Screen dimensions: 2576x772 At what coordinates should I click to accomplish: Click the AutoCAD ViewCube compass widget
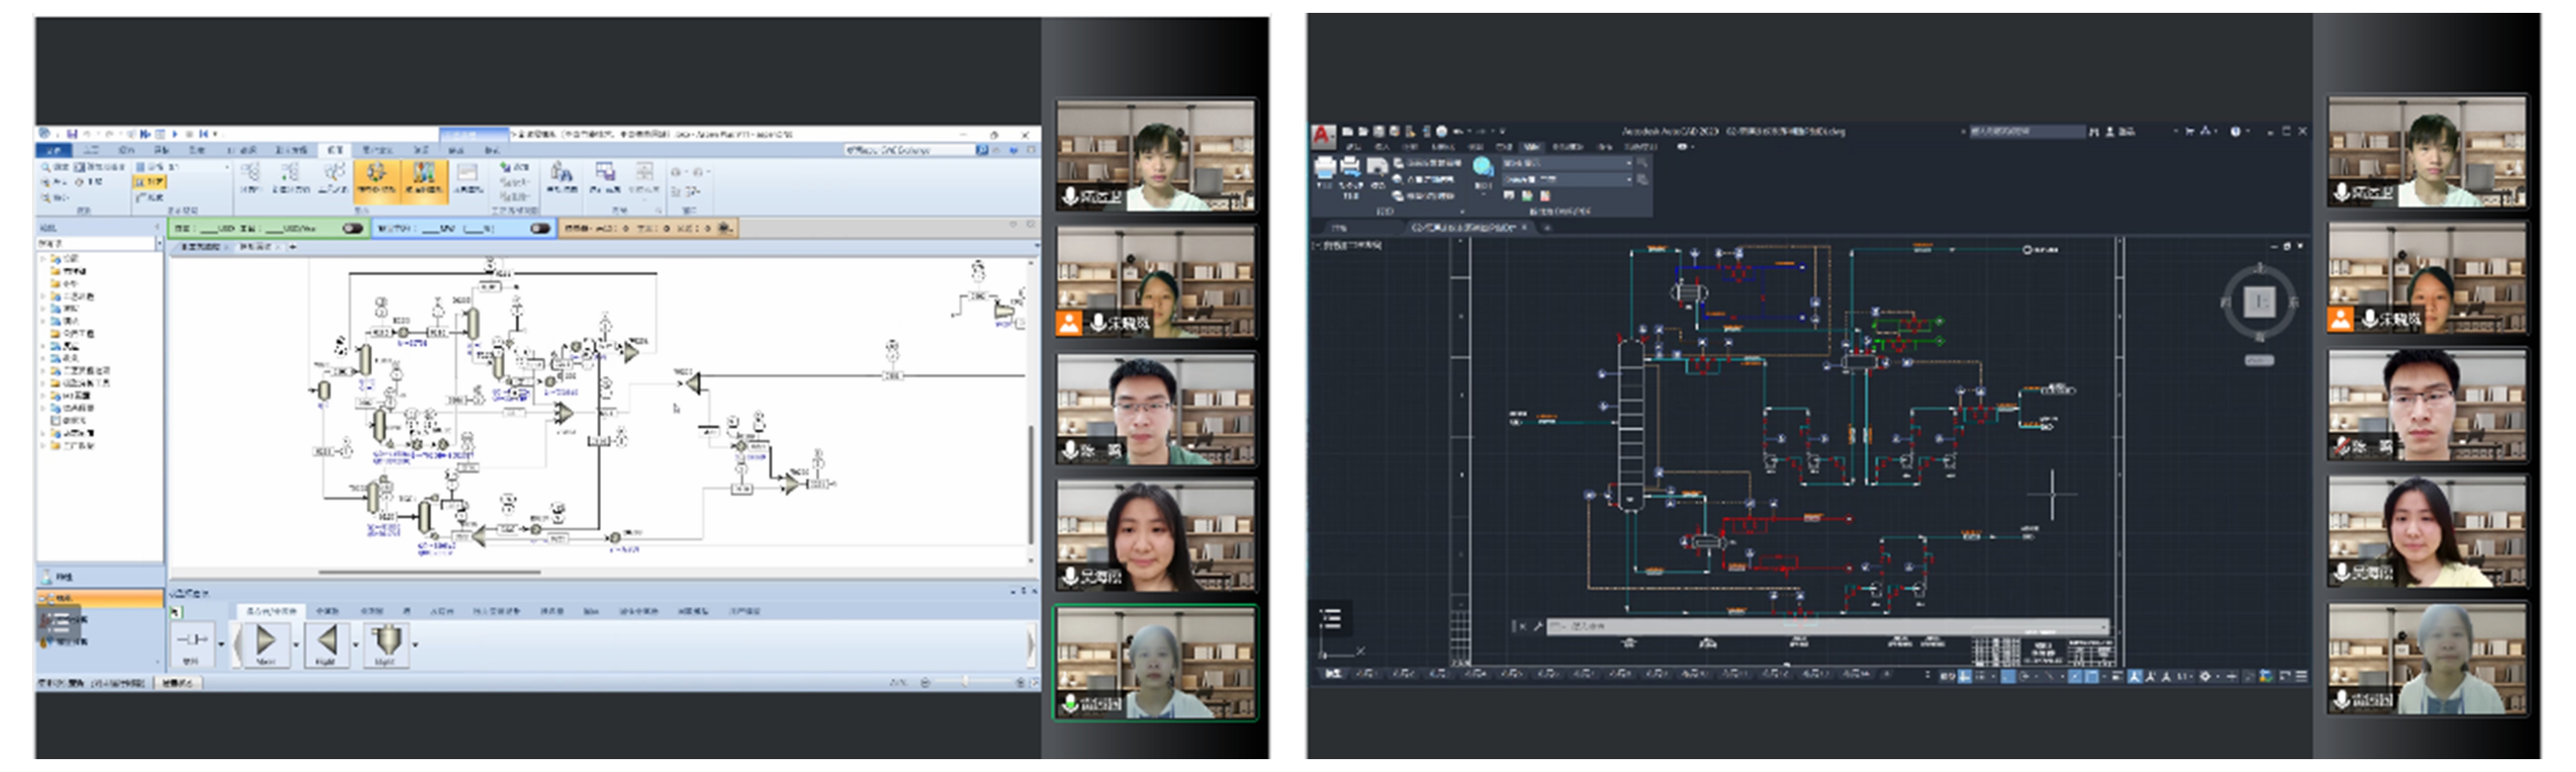pyautogui.click(x=2260, y=302)
